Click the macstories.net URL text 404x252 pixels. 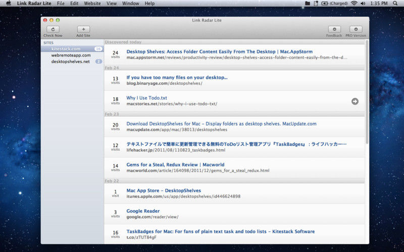click(172, 104)
